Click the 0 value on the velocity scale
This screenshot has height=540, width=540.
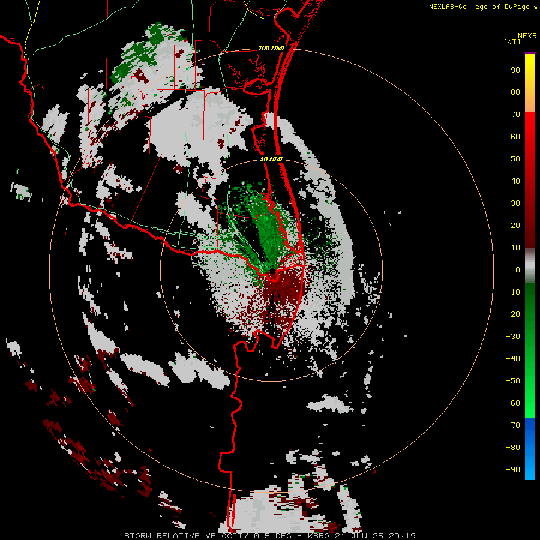point(518,270)
